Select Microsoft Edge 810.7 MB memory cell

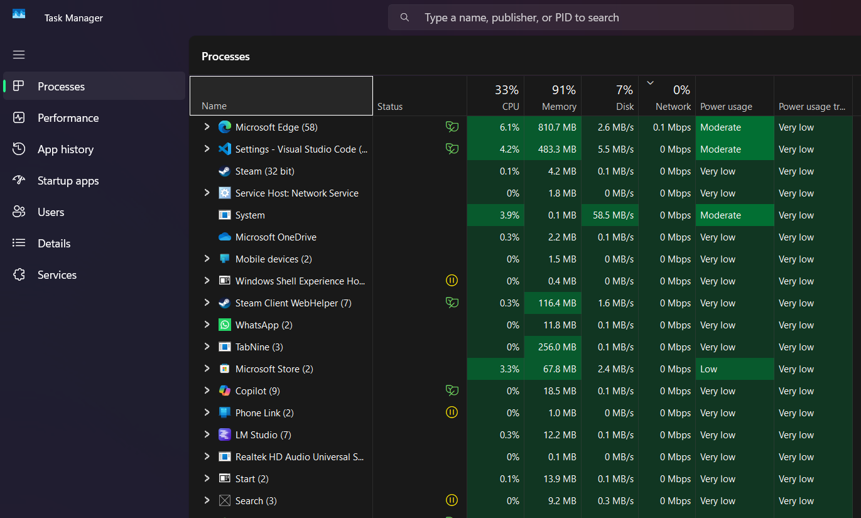tap(553, 127)
